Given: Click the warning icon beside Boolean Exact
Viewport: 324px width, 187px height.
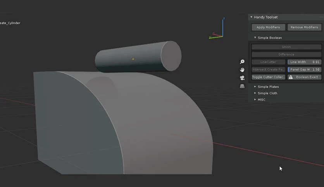Looking at the screenshot, I should click(291, 77).
